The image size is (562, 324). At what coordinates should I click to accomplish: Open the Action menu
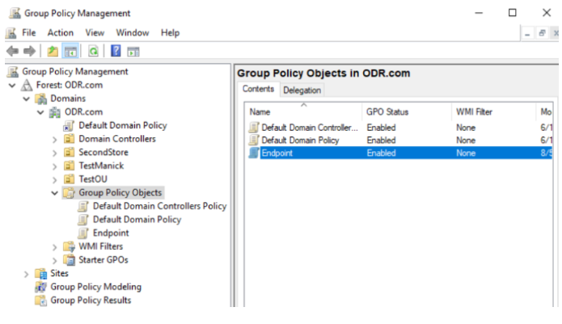pos(61,33)
